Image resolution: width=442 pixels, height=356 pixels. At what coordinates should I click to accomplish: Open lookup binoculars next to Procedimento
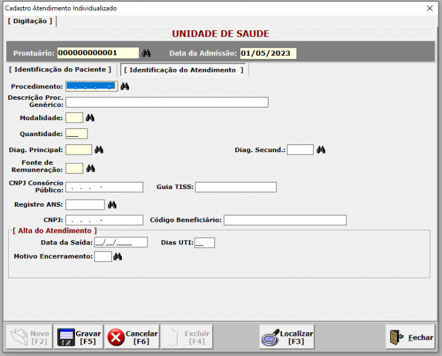click(x=125, y=87)
